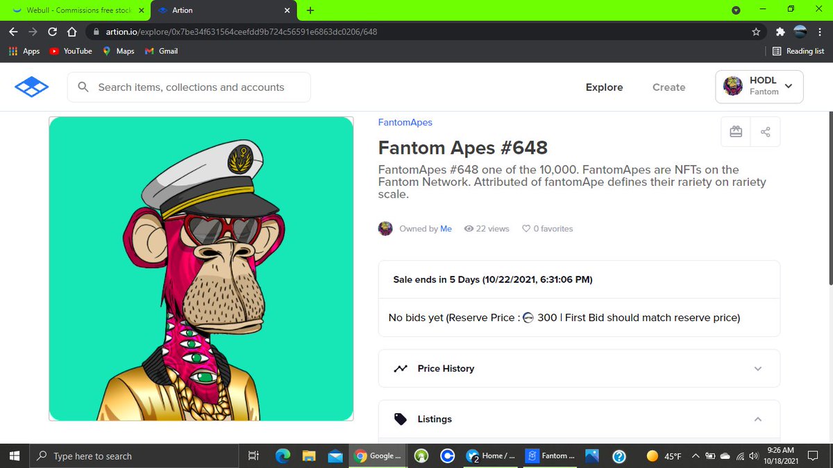Screen dimensions: 833x468
Task: Click the taskbar 'Type here to search' box
Action: click(135, 456)
